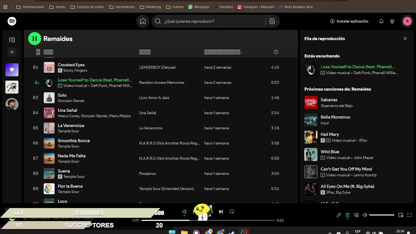The height and width of the screenshot is (234, 416).
Task: Toggle the queue button
Action: click(x=347, y=215)
